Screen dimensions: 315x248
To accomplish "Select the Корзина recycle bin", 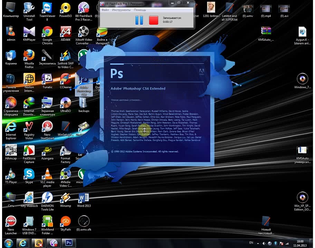I will [x=11, y=58].
